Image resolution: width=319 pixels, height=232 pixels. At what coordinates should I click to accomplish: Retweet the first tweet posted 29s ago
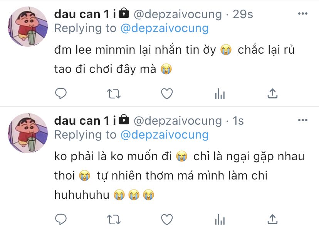[114, 94]
